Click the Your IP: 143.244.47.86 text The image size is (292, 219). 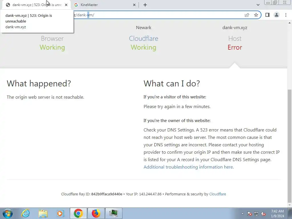click(x=144, y=194)
